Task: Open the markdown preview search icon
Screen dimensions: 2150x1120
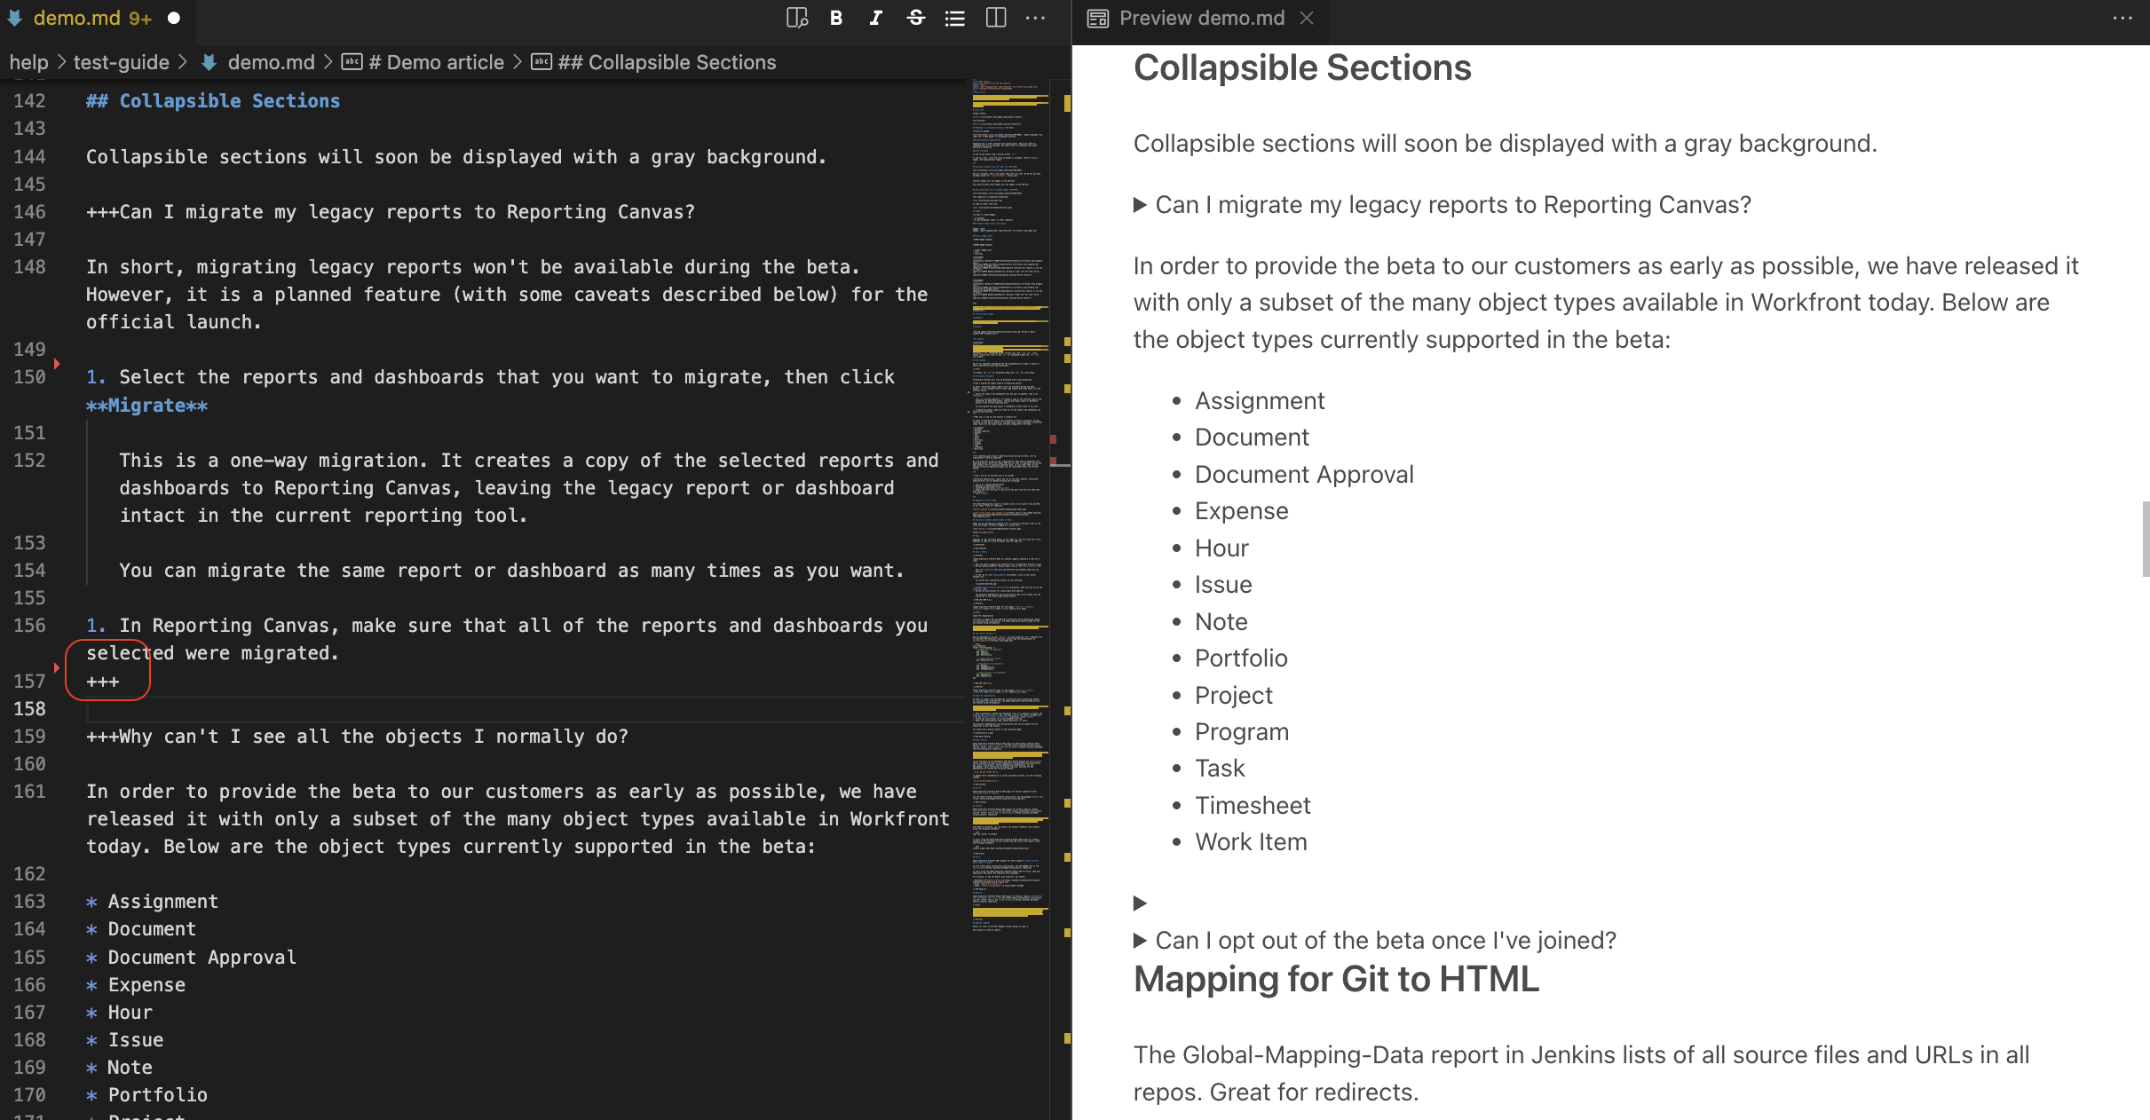Action: [796, 18]
